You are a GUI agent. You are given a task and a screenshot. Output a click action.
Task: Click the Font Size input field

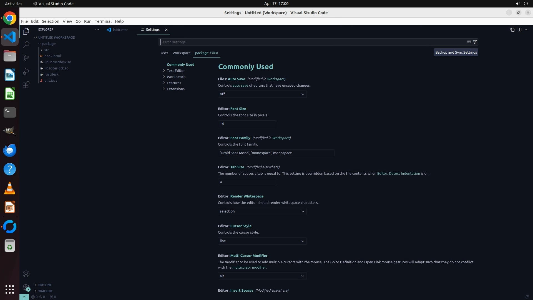pyautogui.click(x=247, y=124)
